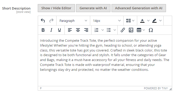176x95 pixels.
Task: Align text right
Action: (x=86, y=30)
